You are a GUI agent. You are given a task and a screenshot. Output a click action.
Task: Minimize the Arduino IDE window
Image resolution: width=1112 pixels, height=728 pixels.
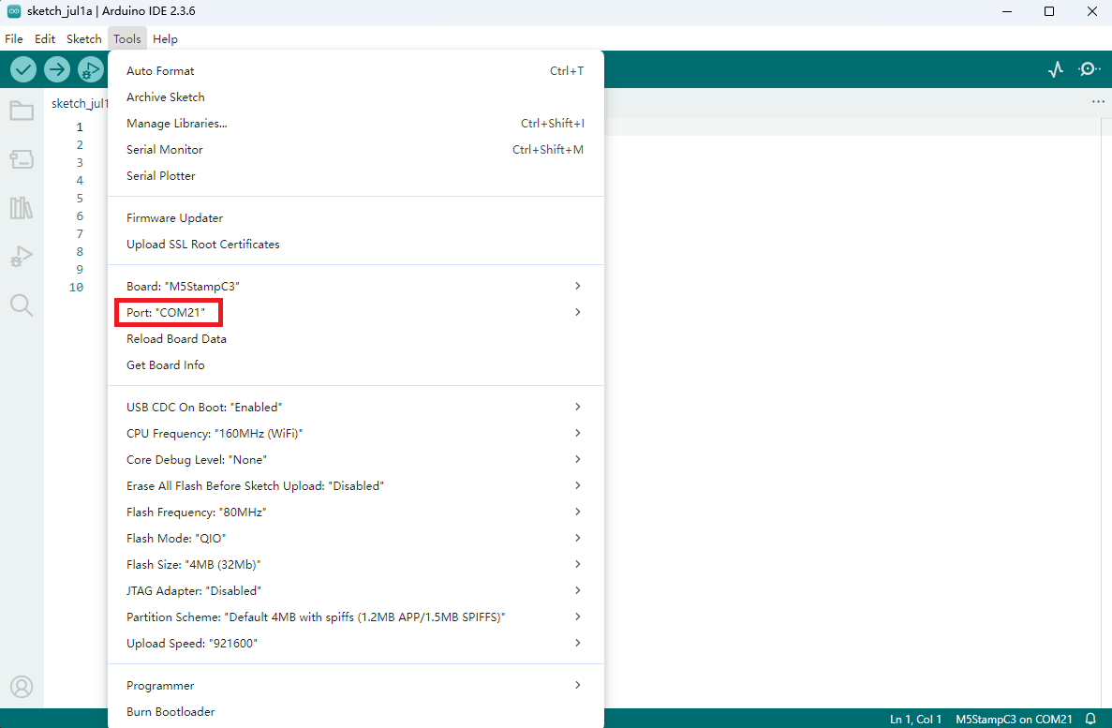1007,11
